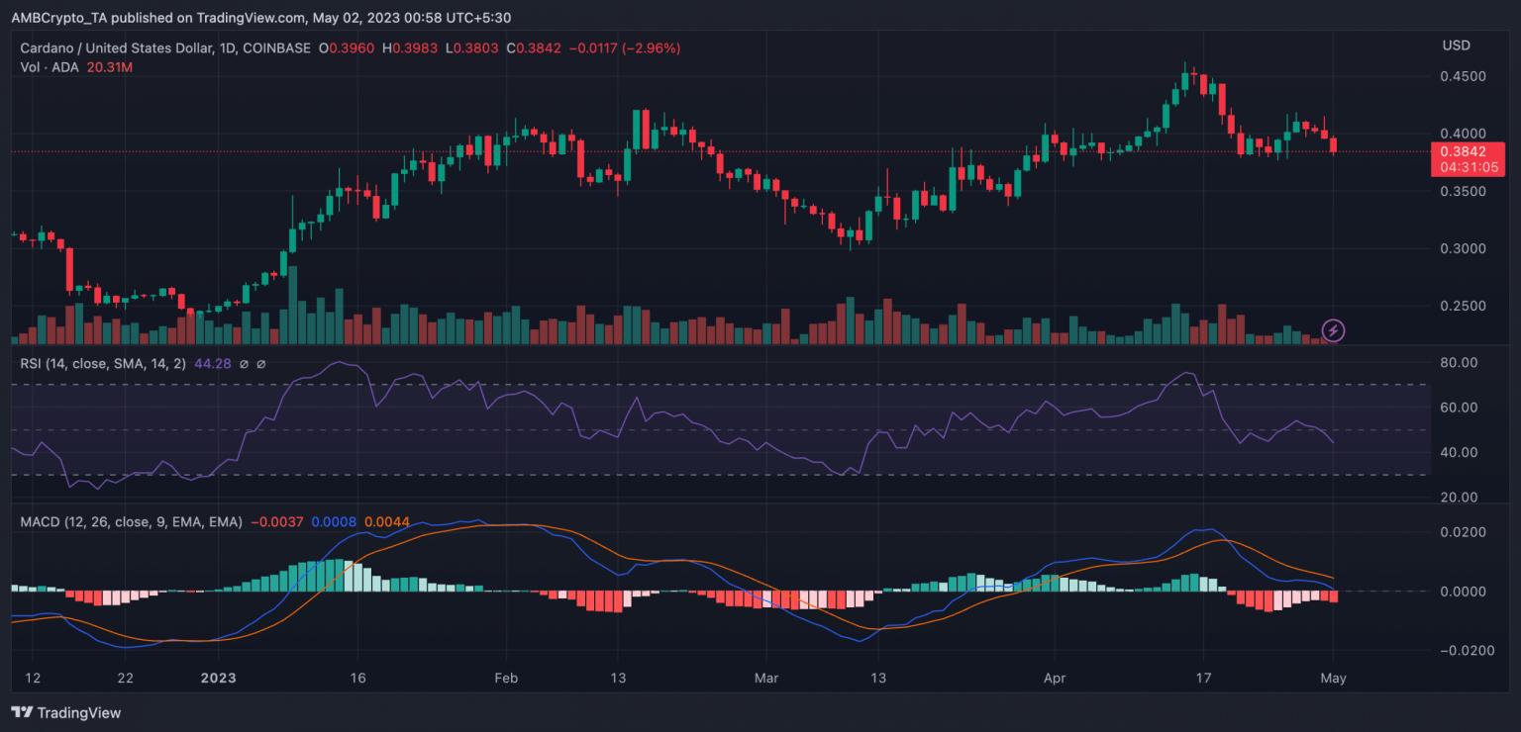
Task: Click the second ∅ symbol beside RSI value
Action: pos(261,364)
